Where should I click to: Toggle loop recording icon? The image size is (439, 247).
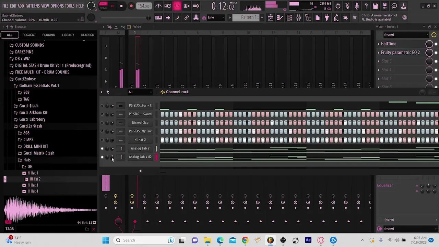(196, 6)
